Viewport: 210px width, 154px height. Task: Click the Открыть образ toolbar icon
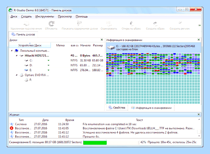131,24
